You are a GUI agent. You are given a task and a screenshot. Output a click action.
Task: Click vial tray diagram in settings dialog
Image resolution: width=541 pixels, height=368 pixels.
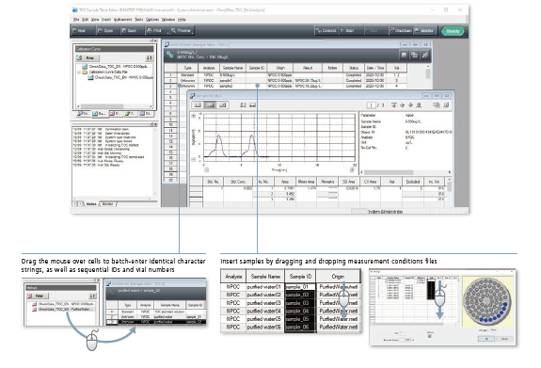point(487,301)
